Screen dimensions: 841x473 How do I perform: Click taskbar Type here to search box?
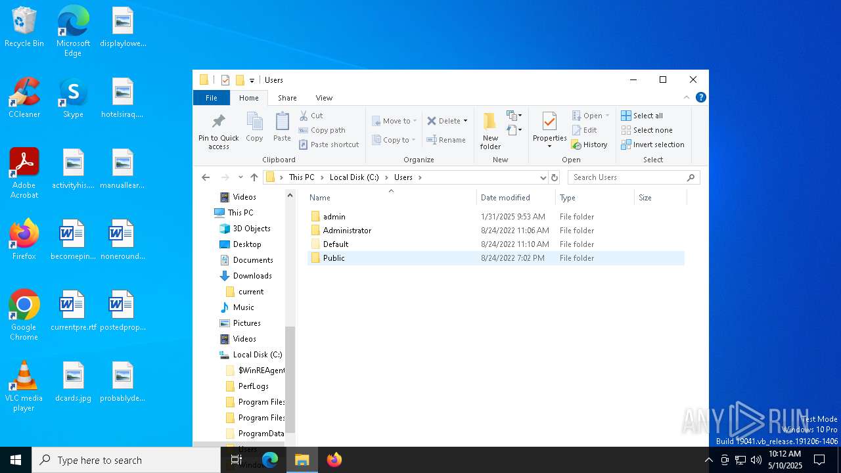pos(126,460)
